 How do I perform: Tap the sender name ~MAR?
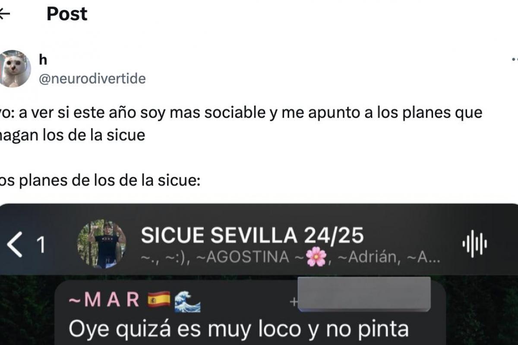click(104, 300)
